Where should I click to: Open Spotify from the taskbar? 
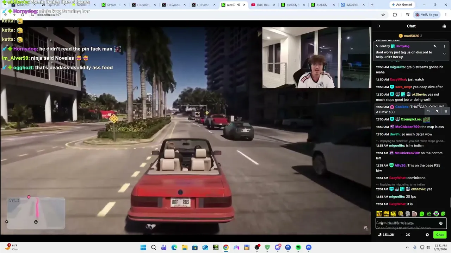coord(298,247)
